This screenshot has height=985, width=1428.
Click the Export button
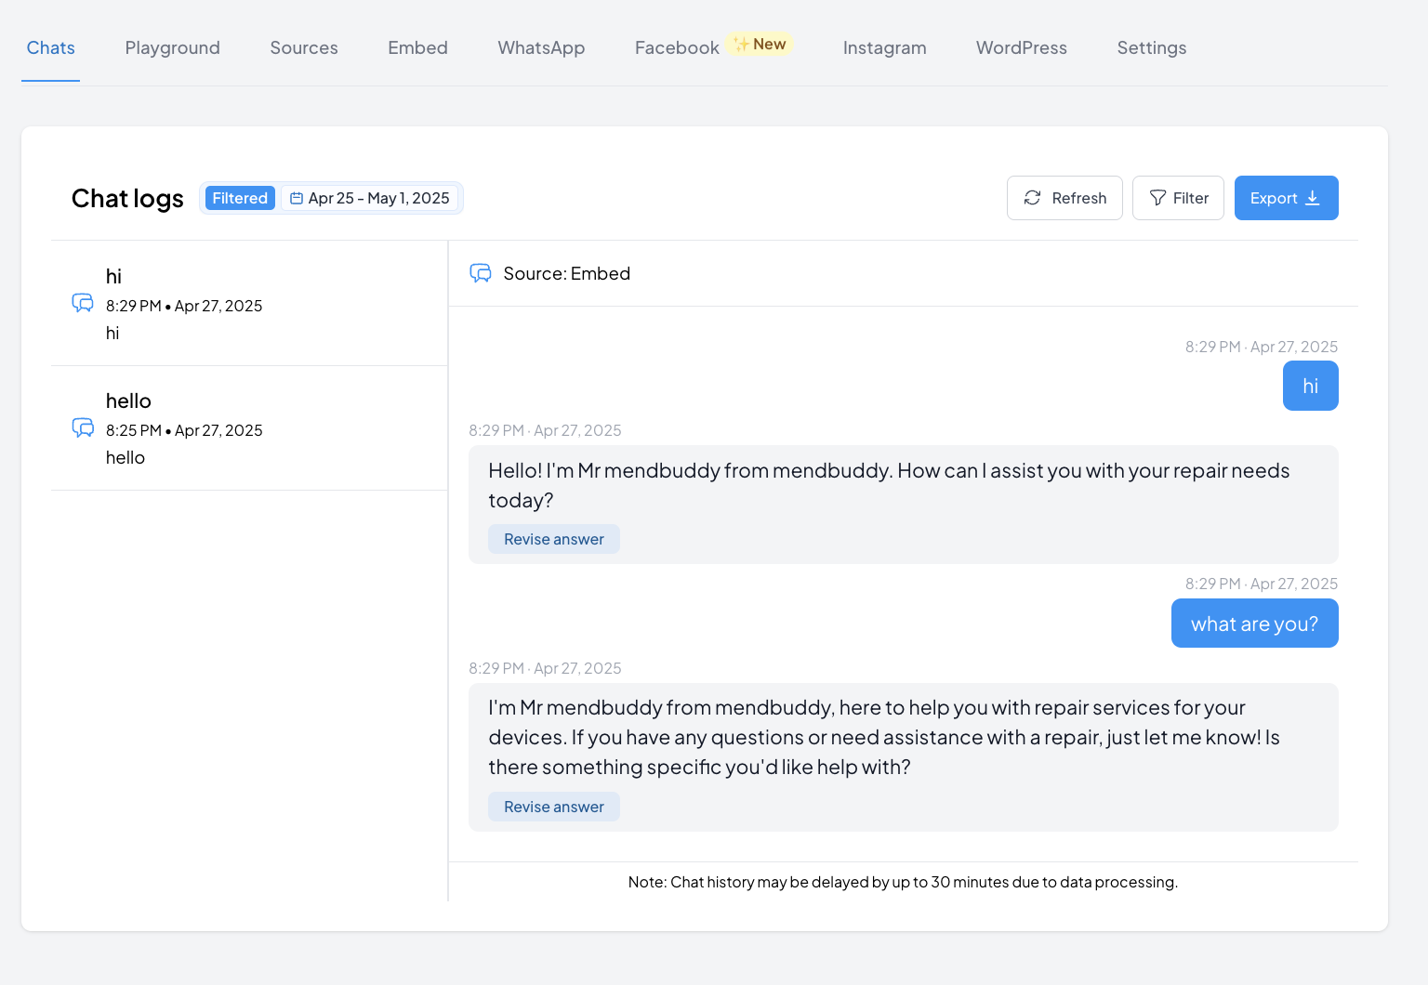click(1287, 198)
